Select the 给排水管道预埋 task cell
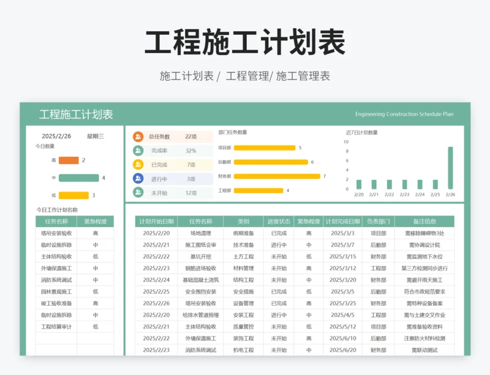Screen dimensions: 490x375 coord(201,315)
